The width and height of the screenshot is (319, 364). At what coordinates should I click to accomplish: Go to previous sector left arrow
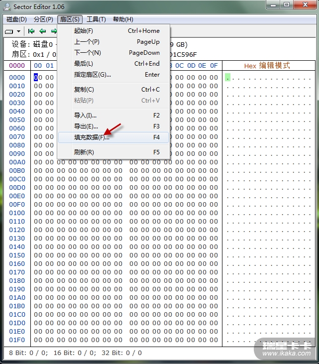point(42,31)
